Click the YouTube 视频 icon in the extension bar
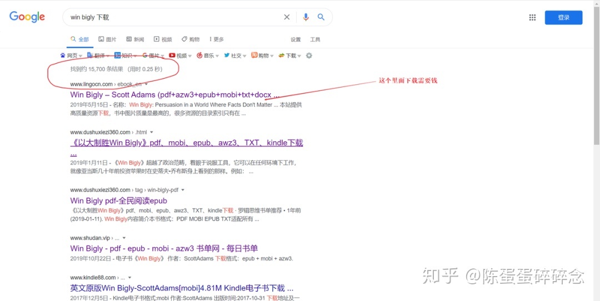 pyautogui.click(x=172, y=55)
